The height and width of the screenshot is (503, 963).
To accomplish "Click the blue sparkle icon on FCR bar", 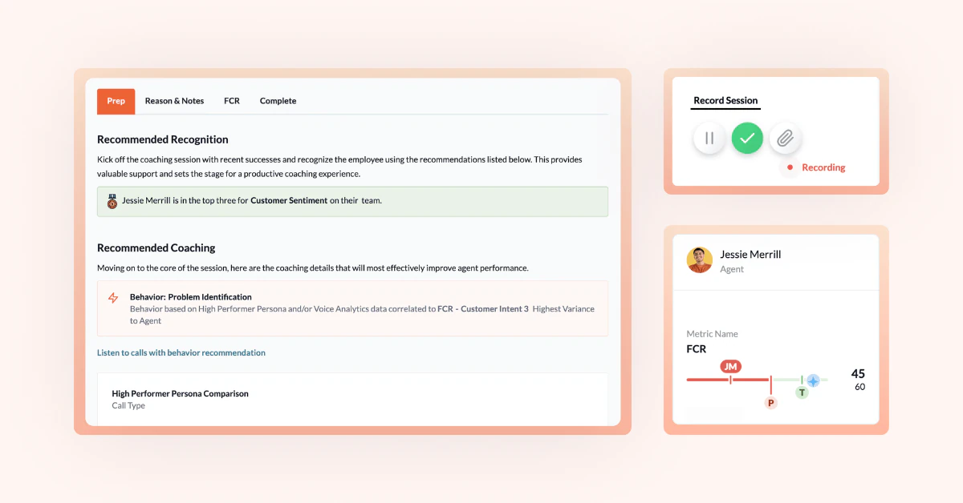I will [813, 380].
